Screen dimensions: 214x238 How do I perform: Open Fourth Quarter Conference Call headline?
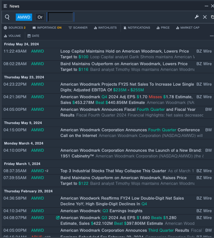click(132, 133)
